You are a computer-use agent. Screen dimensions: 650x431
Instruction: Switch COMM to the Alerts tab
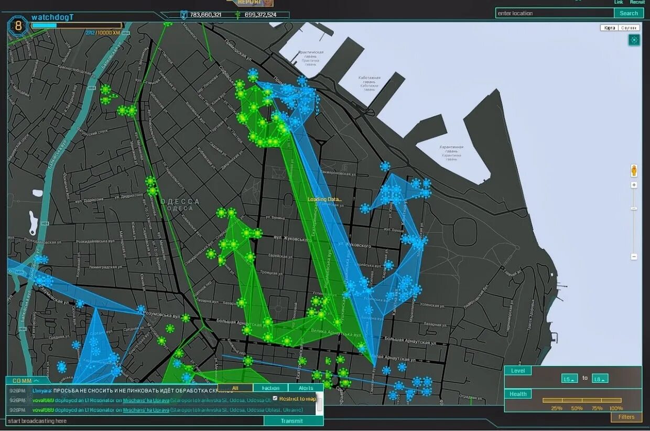[x=306, y=388]
